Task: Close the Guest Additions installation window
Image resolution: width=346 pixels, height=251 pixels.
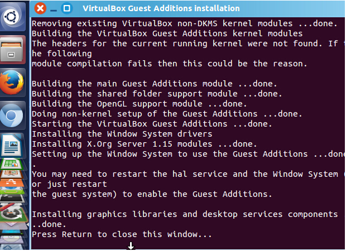Action: 40,8
